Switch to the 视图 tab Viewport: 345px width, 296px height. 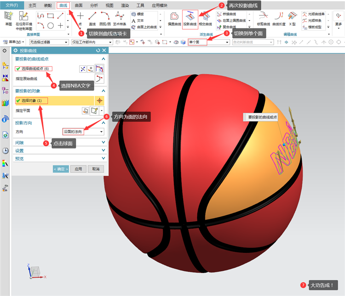(x=109, y=6)
